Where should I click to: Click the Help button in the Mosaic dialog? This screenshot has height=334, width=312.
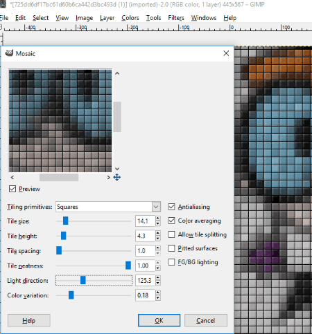coord(29,320)
